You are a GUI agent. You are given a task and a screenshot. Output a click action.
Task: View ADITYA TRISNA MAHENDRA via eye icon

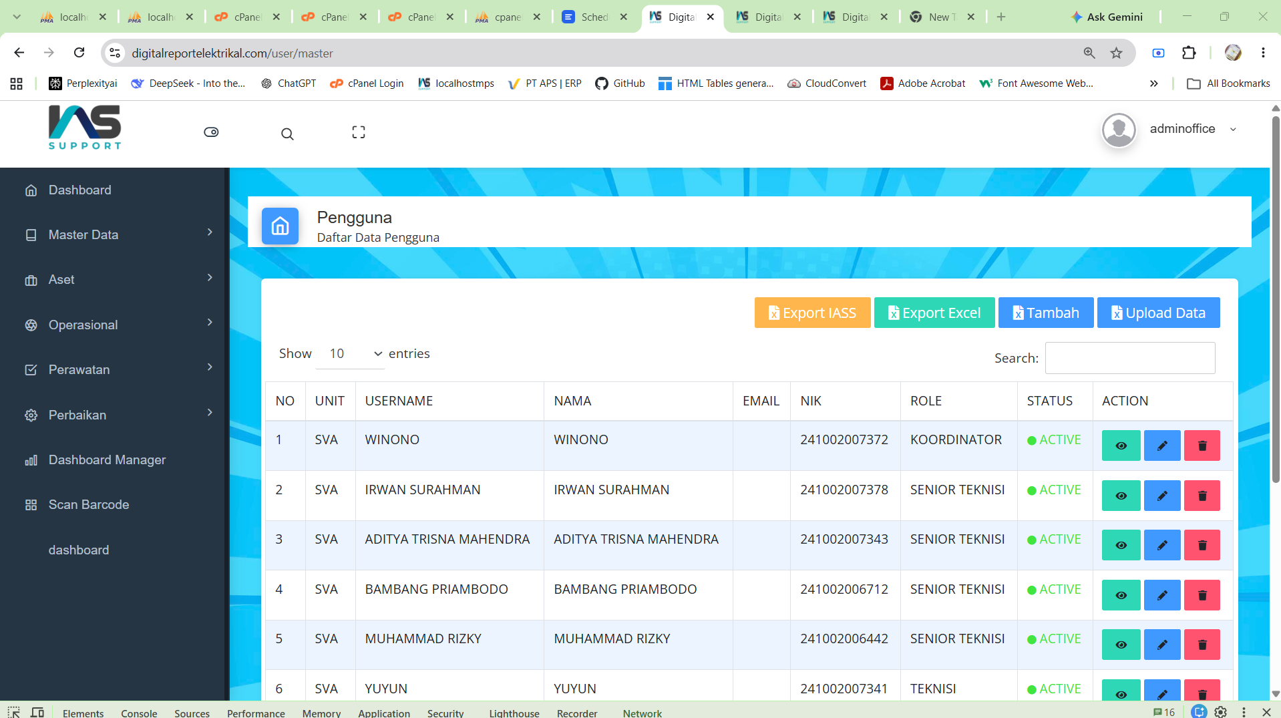(x=1121, y=545)
